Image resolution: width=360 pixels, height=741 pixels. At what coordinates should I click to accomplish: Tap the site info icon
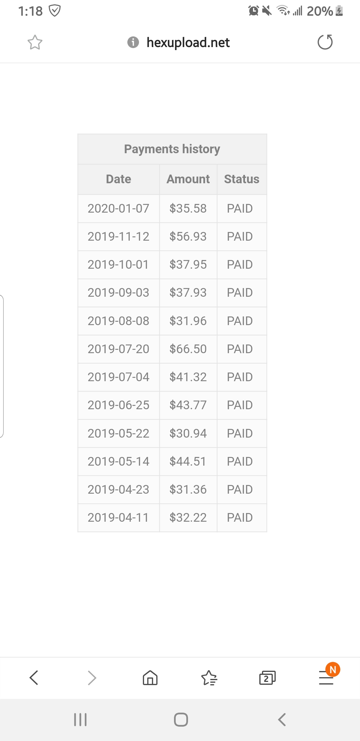[133, 42]
